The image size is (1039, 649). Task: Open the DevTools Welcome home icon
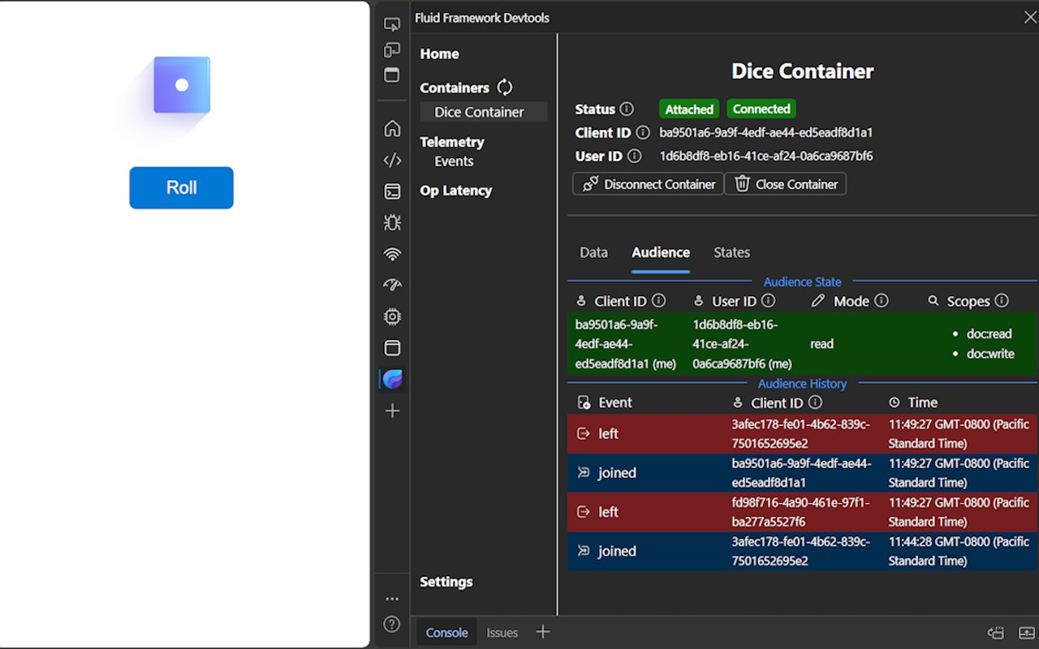pyautogui.click(x=392, y=128)
